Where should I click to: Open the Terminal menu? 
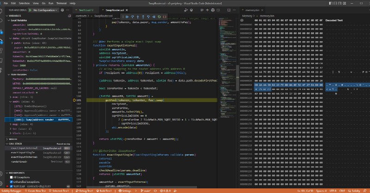(x=62, y=3)
